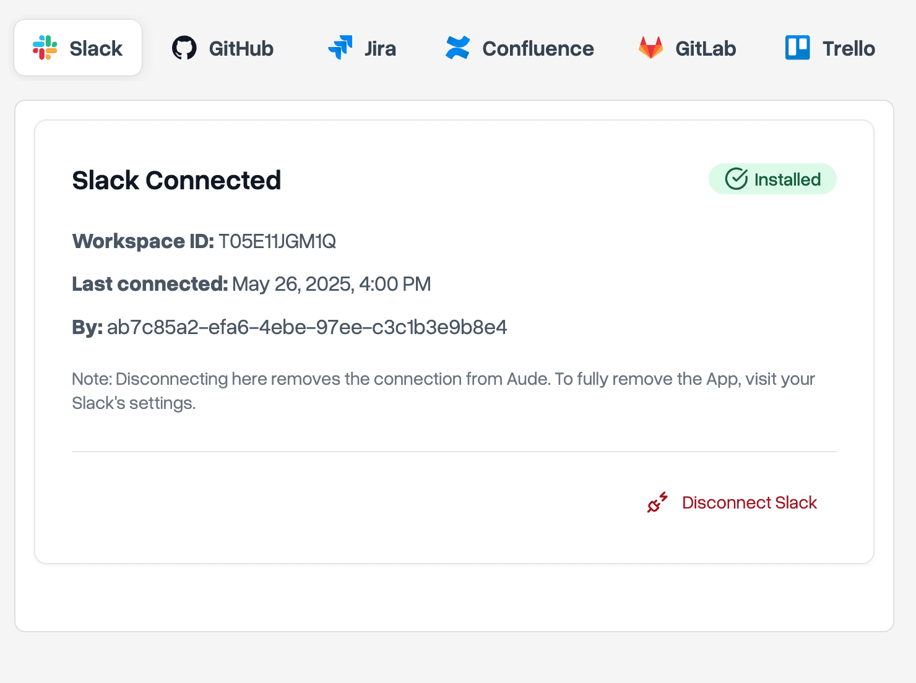Click the green checkmark in Installed badge

pyautogui.click(x=737, y=179)
